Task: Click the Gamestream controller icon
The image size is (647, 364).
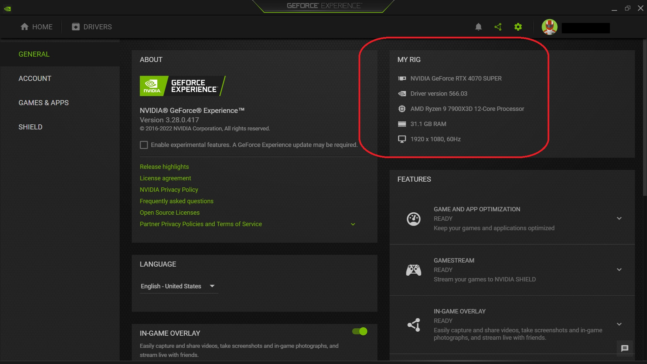Action: pyautogui.click(x=413, y=270)
